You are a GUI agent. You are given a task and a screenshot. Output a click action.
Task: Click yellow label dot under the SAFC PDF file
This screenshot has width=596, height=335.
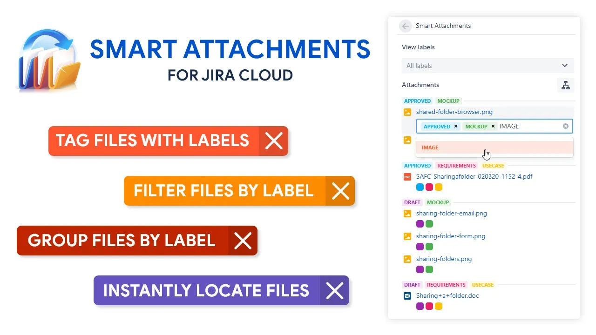439,187
